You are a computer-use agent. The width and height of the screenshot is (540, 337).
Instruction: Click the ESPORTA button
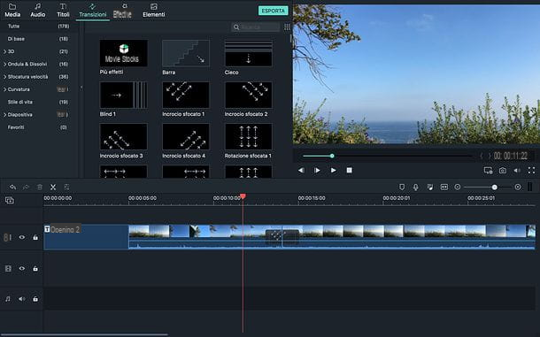(274, 11)
